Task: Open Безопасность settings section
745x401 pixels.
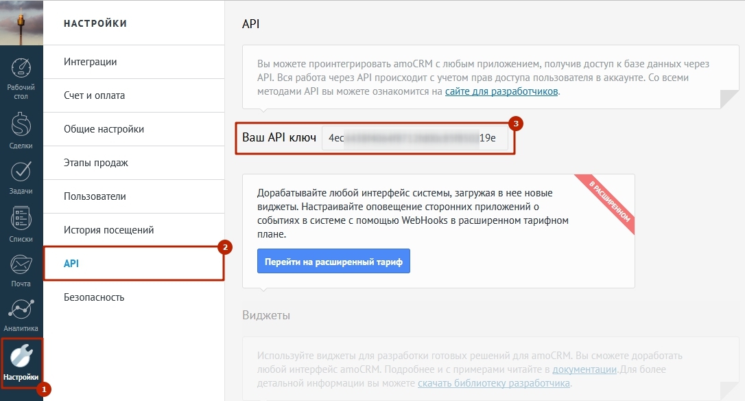Action: point(94,297)
